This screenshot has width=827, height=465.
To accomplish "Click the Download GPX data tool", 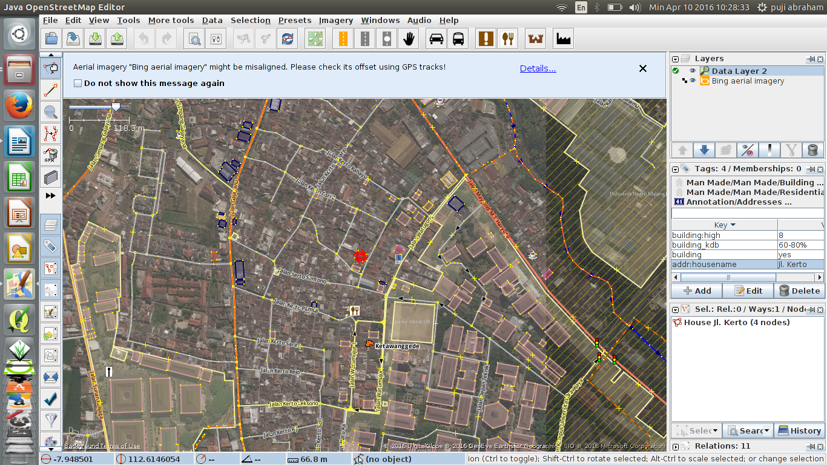I will tap(50, 155).
